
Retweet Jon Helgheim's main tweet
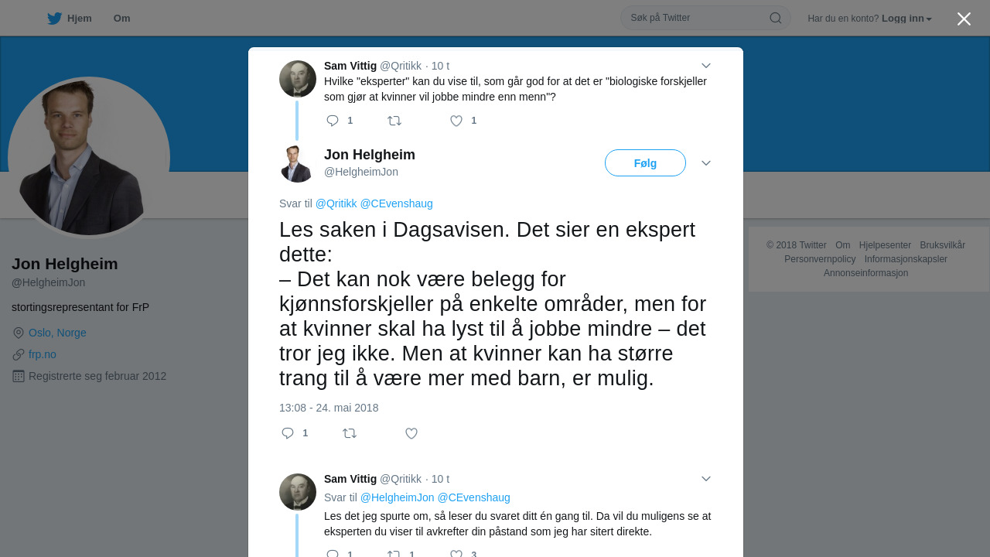(350, 433)
